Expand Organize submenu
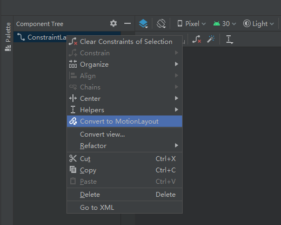 [124, 65]
